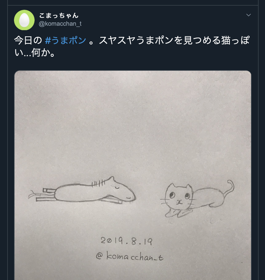Viewport: 265px width, 280px height.
Task: Click the 今日の text at tweet start
Action: (x=28, y=40)
